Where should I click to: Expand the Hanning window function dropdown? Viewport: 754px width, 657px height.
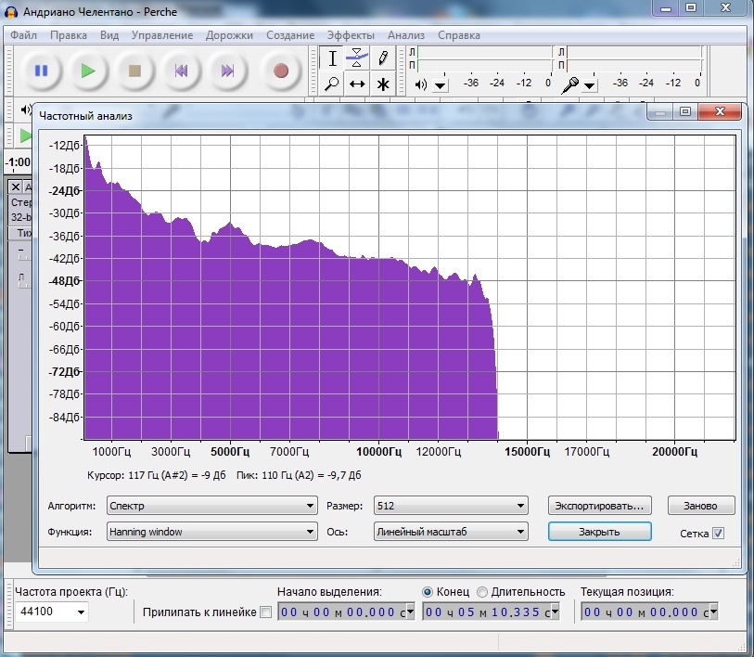click(x=211, y=532)
